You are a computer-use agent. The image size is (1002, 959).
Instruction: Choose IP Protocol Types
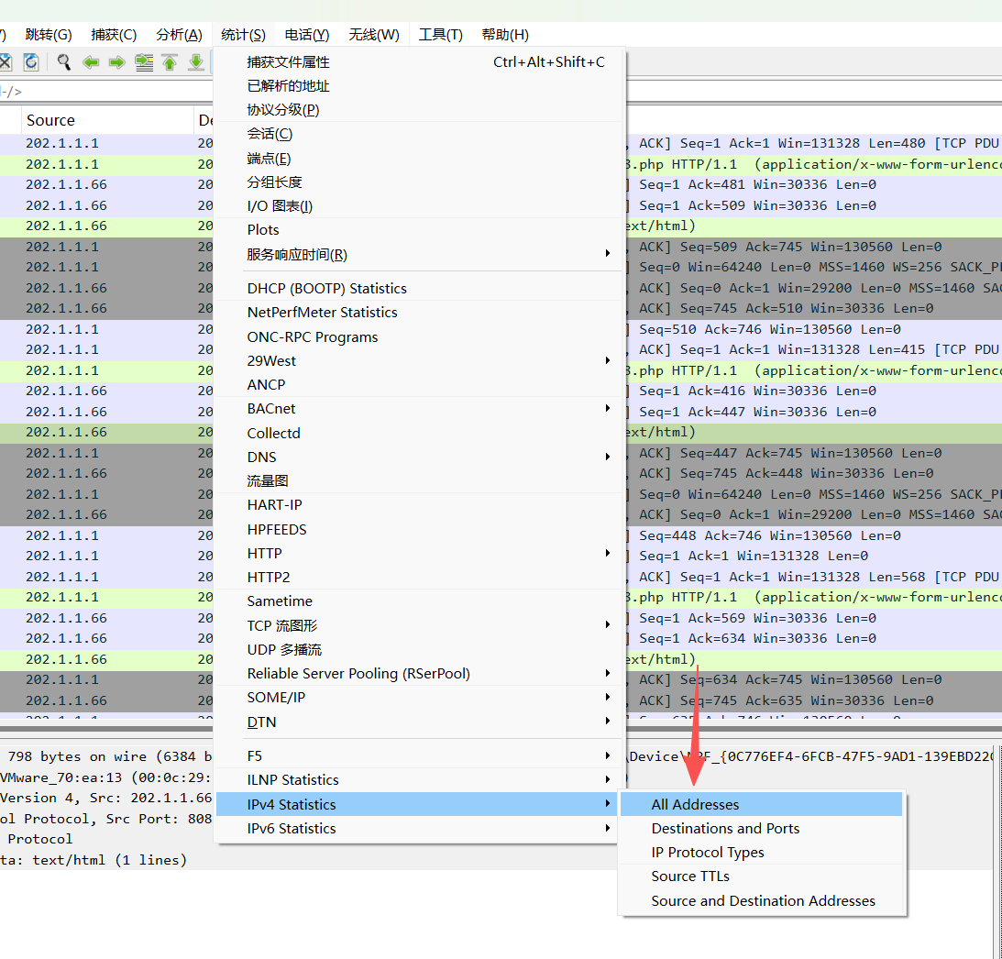point(761,853)
